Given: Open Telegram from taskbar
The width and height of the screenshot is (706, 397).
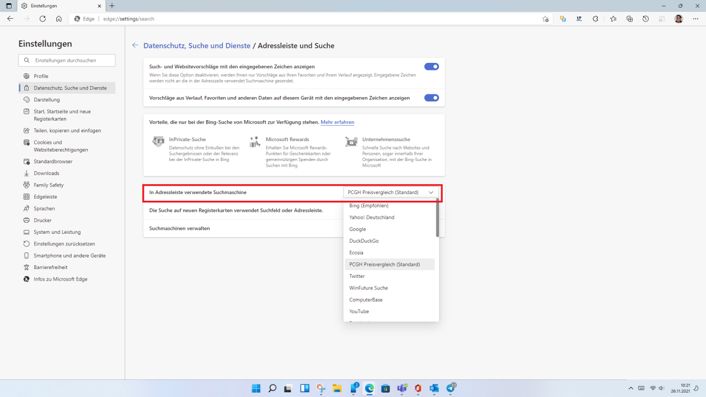Looking at the screenshot, I should [x=451, y=388].
